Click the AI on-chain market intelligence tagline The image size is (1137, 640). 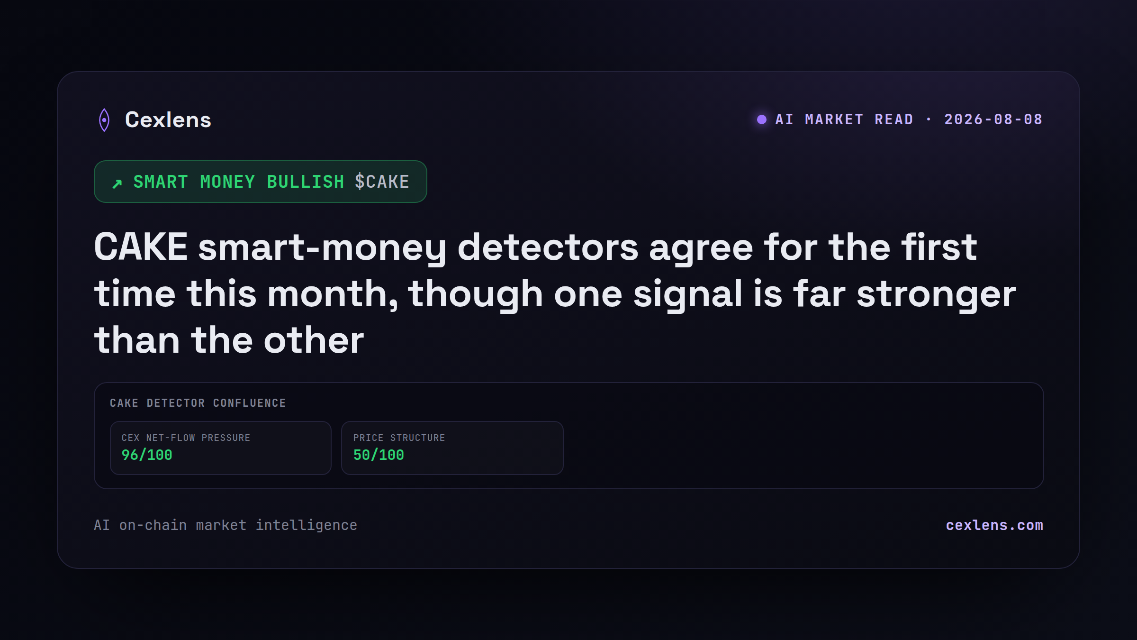coord(226,525)
